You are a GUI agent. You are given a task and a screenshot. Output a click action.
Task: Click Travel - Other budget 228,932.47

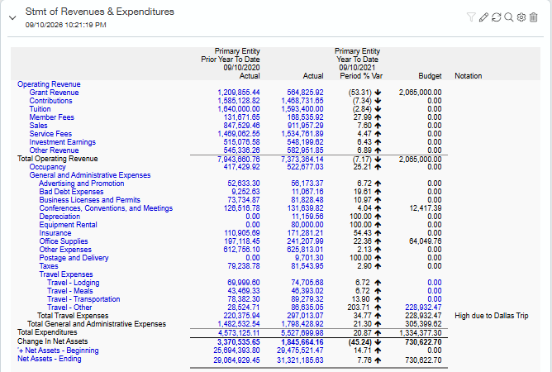(423, 308)
